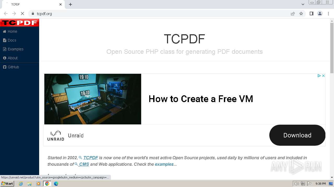334x187 pixels.
Task: Switch to Chrome in taskbar
Action: pos(47,184)
